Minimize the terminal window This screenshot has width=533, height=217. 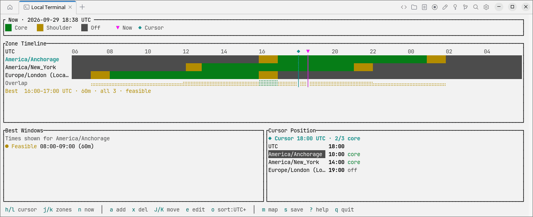tap(499, 7)
